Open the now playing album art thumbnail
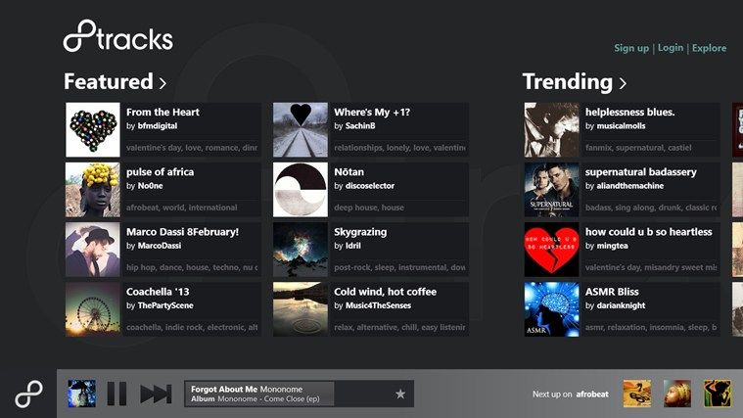 click(81, 394)
